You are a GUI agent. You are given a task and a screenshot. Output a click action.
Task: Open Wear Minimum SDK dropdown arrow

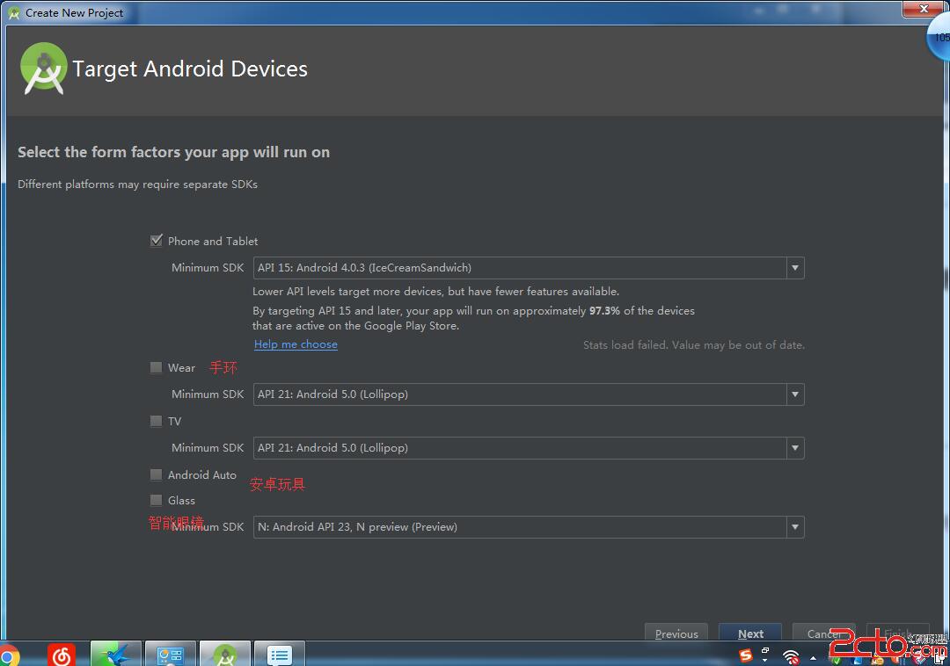[795, 395]
